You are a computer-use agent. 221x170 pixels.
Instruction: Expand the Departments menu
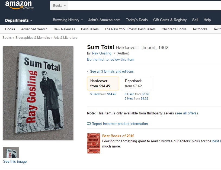click(18, 20)
